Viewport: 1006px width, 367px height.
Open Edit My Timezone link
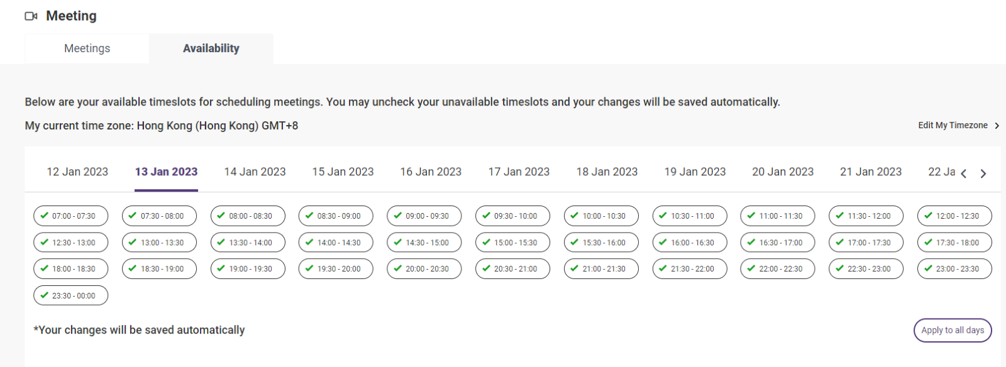point(953,126)
